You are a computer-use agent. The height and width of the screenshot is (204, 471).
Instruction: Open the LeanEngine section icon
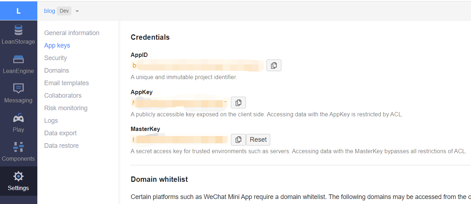coord(18,59)
